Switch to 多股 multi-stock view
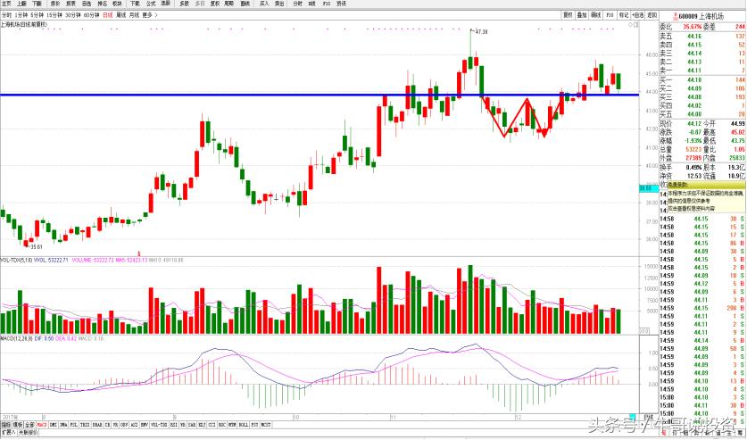This screenshot has width=747, height=440. pyautogui.click(x=185, y=4)
